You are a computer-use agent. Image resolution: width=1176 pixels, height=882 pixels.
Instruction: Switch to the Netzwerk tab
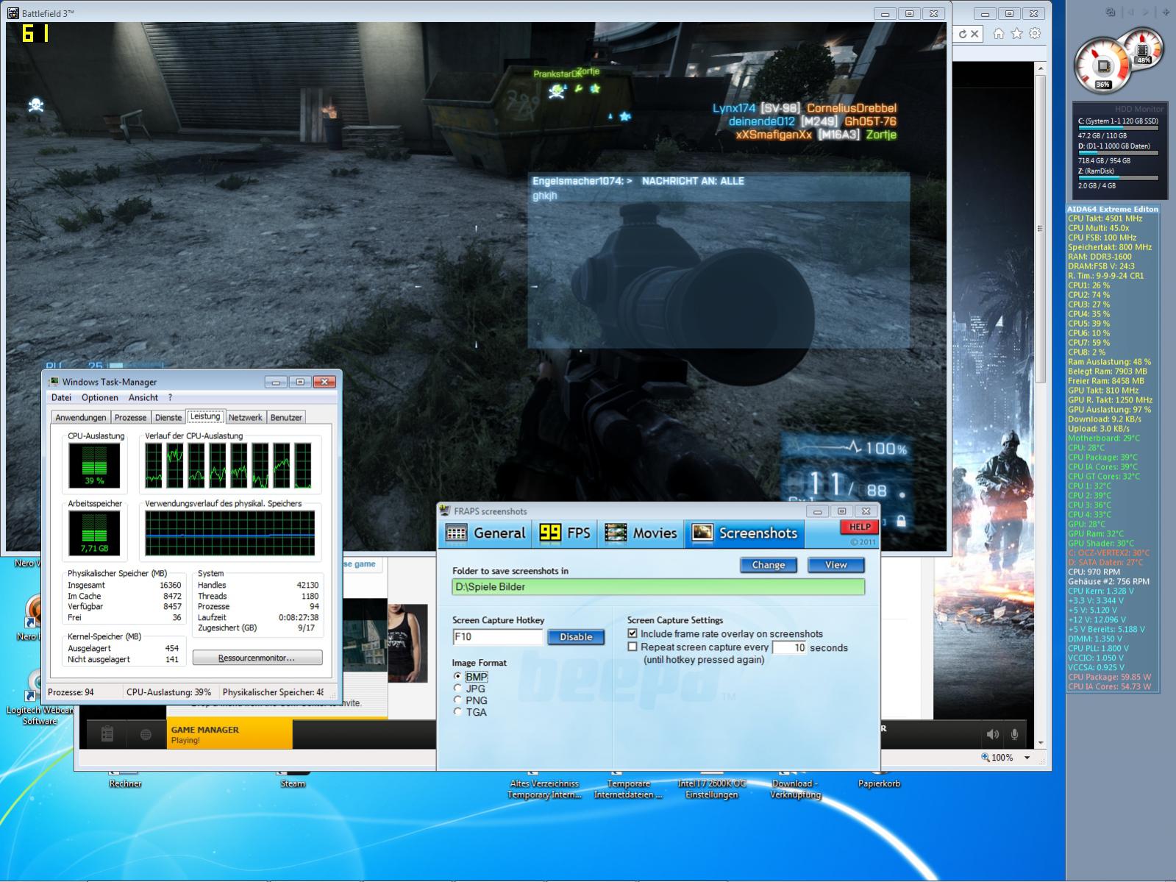coord(246,417)
